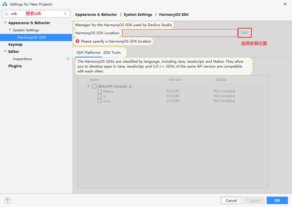
Task: Collapse the SDK(API Version 3) row
Action: (x=89, y=86)
